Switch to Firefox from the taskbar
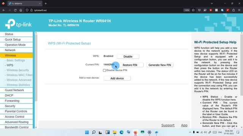This screenshot has width=243, height=136. pos(136,132)
